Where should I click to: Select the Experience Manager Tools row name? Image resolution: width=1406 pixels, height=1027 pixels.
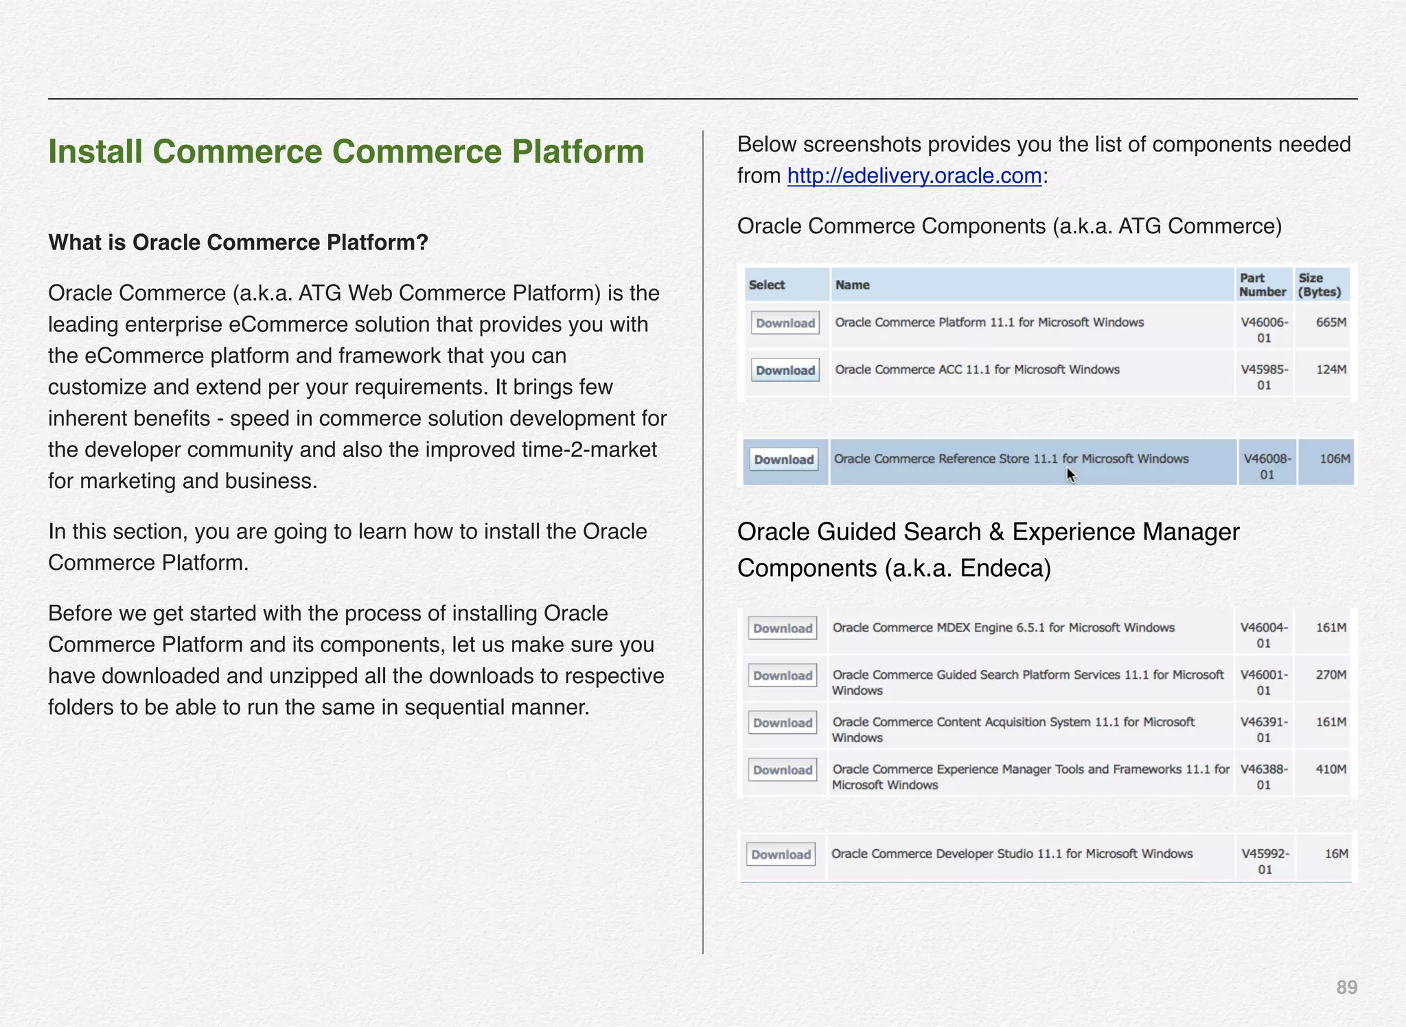click(x=1030, y=777)
